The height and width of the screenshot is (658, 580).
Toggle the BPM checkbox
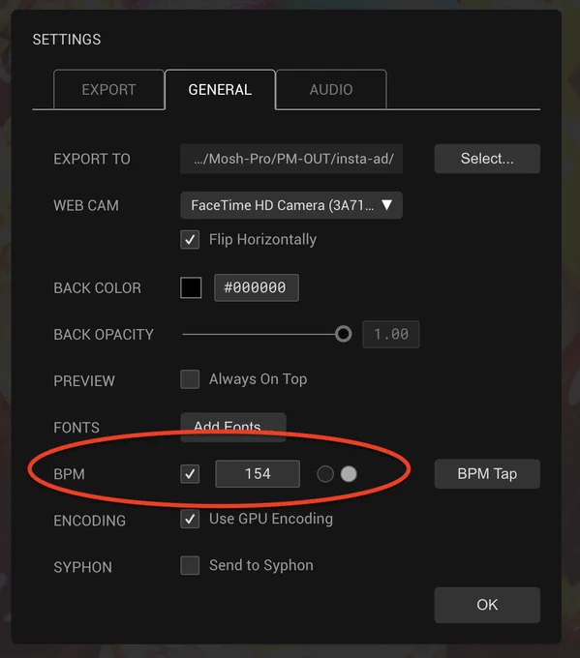tap(190, 474)
